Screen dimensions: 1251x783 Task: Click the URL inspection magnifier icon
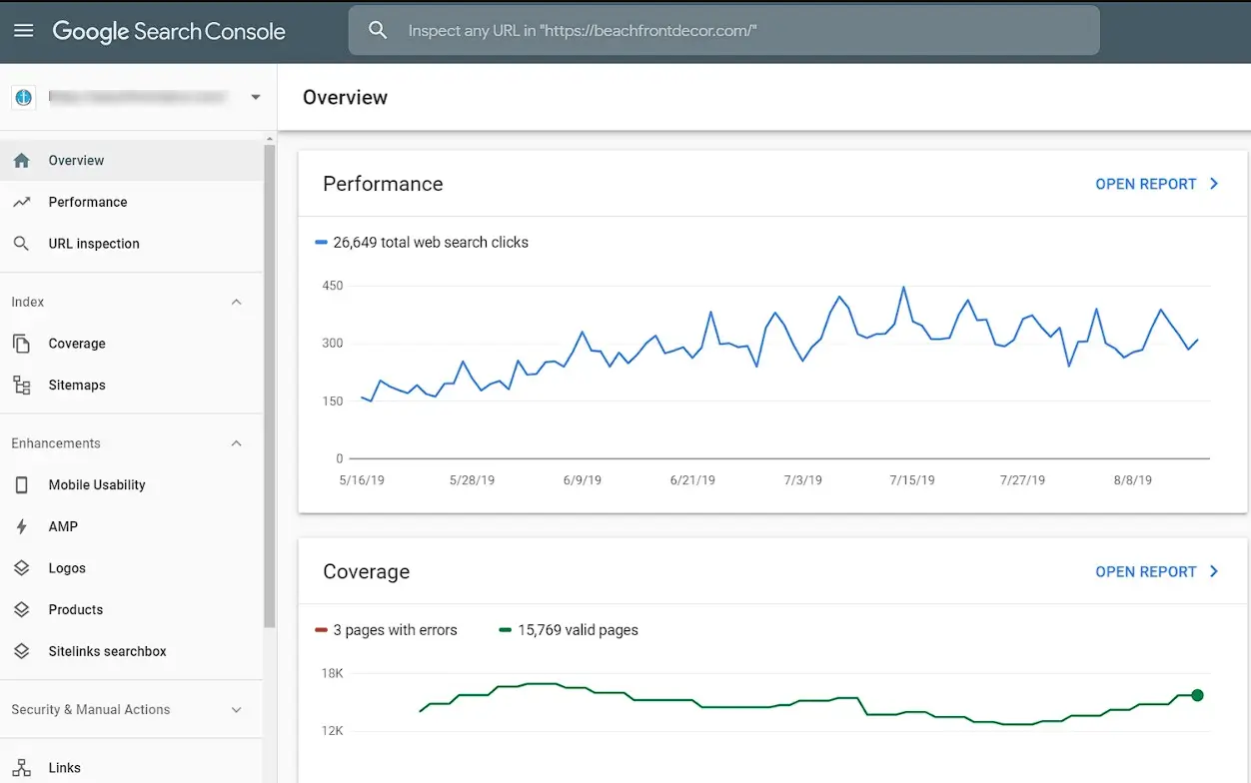22,244
